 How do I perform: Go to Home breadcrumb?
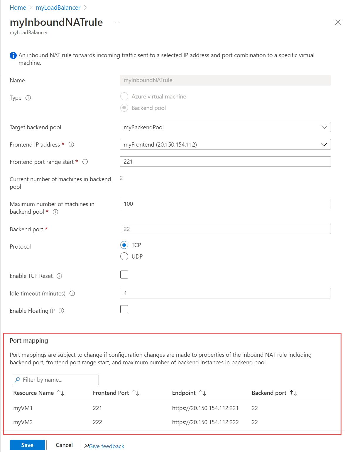18,8
